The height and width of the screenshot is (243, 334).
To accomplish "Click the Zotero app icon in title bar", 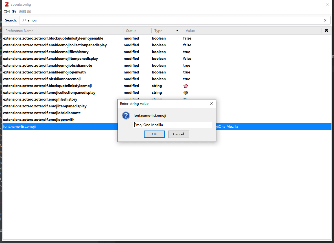I will tap(6, 4).
